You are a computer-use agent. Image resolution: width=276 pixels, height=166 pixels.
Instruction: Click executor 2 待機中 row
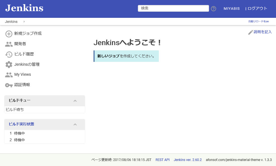pyautogui.click(x=45, y=140)
